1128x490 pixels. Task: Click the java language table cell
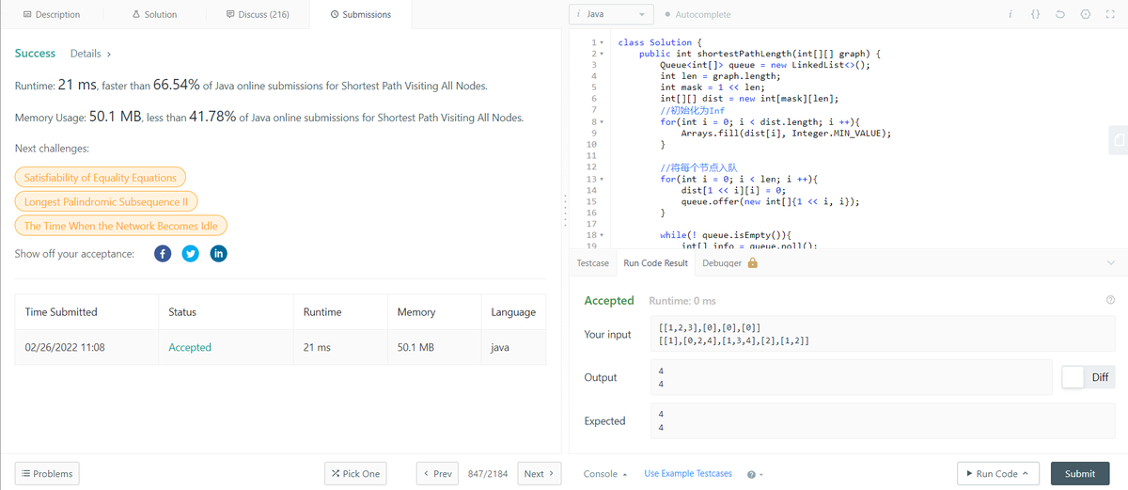513,347
